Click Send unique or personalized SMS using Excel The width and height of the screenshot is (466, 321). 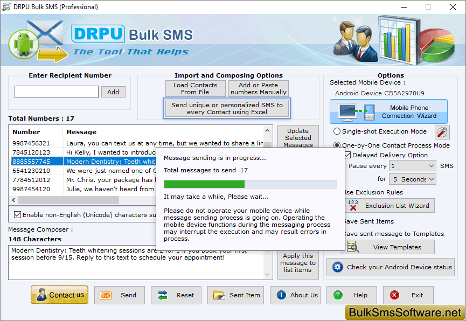(x=227, y=108)
